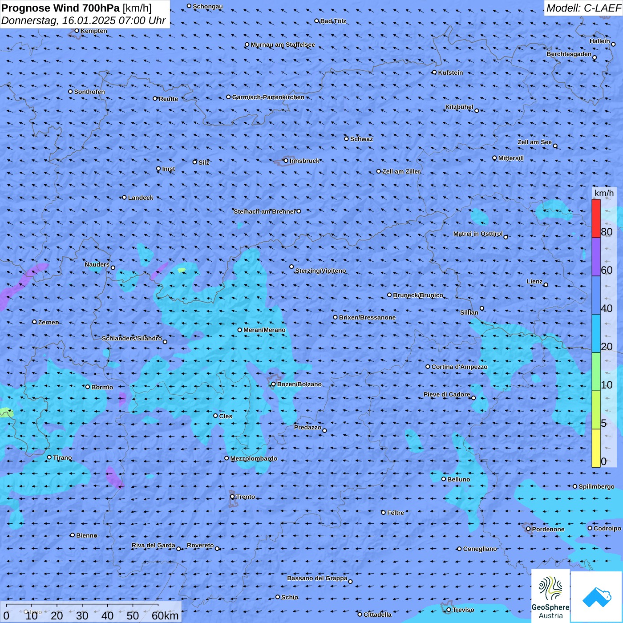This screenshot has height=623, width=623.
Task: Click the Bassano del Grappa label
Action: (317, 578)
